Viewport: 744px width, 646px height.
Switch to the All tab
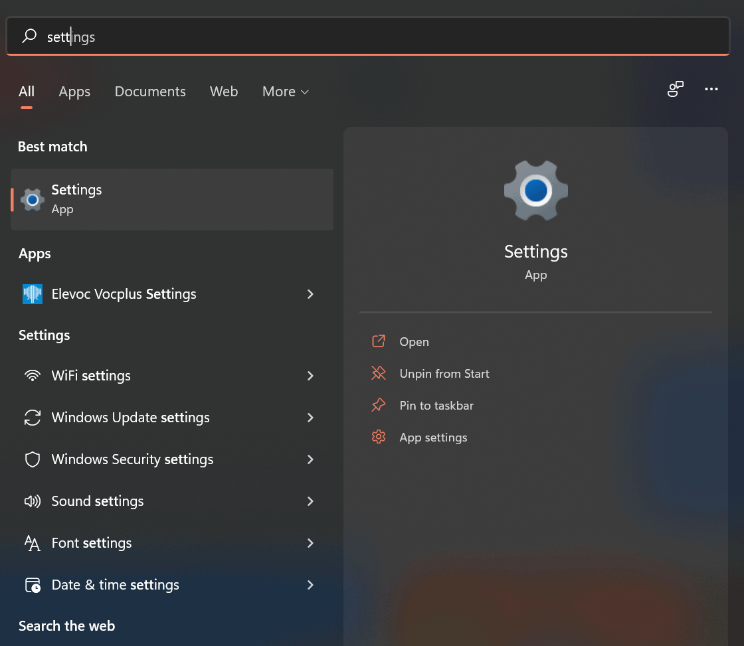[27, 92]
